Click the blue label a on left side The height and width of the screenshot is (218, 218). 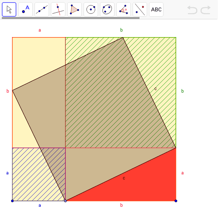pyautogui.click(x=7, y=173)
